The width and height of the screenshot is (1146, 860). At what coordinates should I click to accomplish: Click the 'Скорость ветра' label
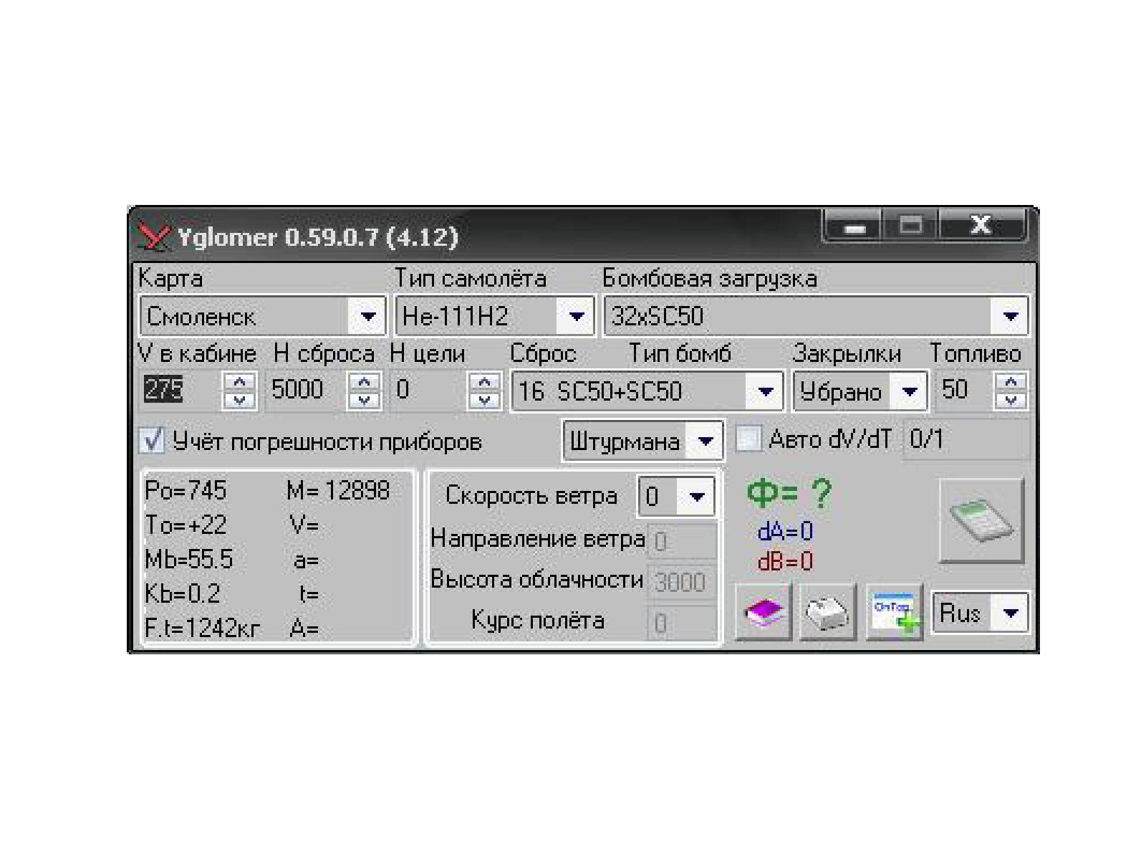531,496
